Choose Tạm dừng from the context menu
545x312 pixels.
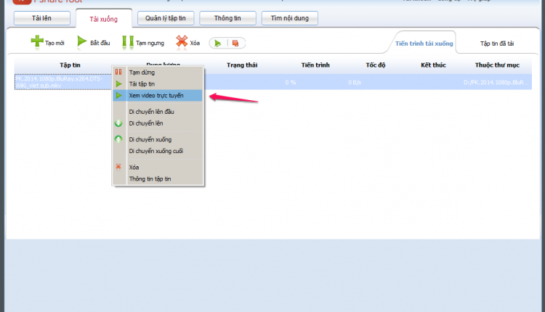[x=158, y=72]
